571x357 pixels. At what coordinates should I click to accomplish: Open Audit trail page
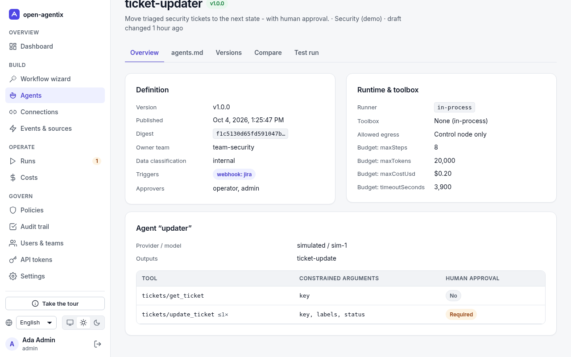click(55, 227)
